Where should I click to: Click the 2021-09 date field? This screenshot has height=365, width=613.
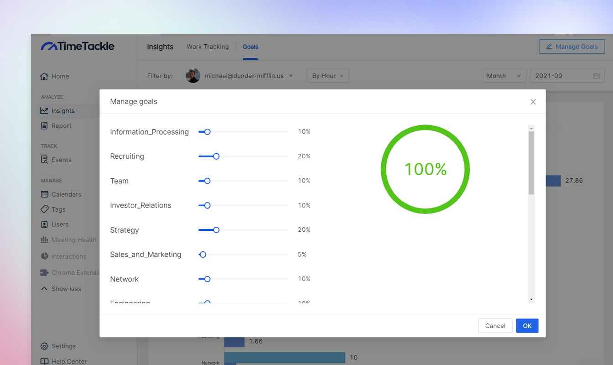pos(567,76)
